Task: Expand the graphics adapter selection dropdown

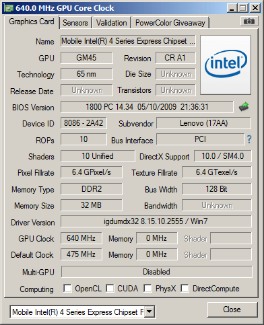Action: 150,312
